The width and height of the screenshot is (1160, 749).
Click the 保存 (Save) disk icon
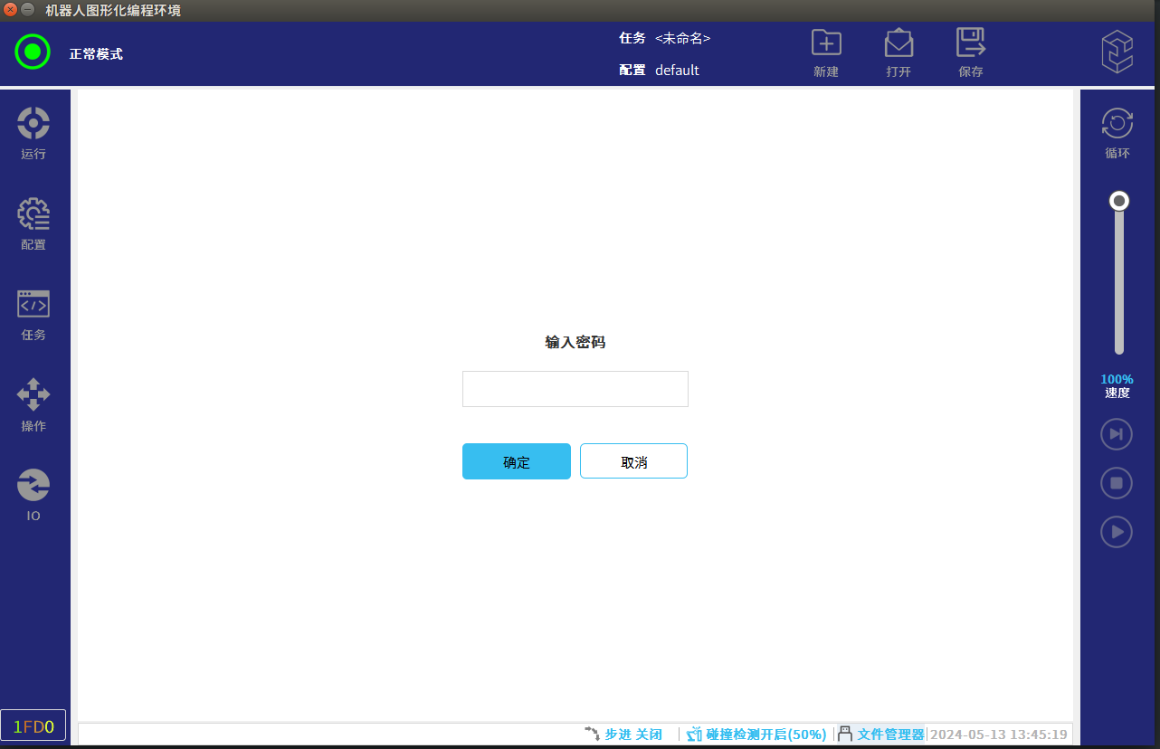point(970,43)
